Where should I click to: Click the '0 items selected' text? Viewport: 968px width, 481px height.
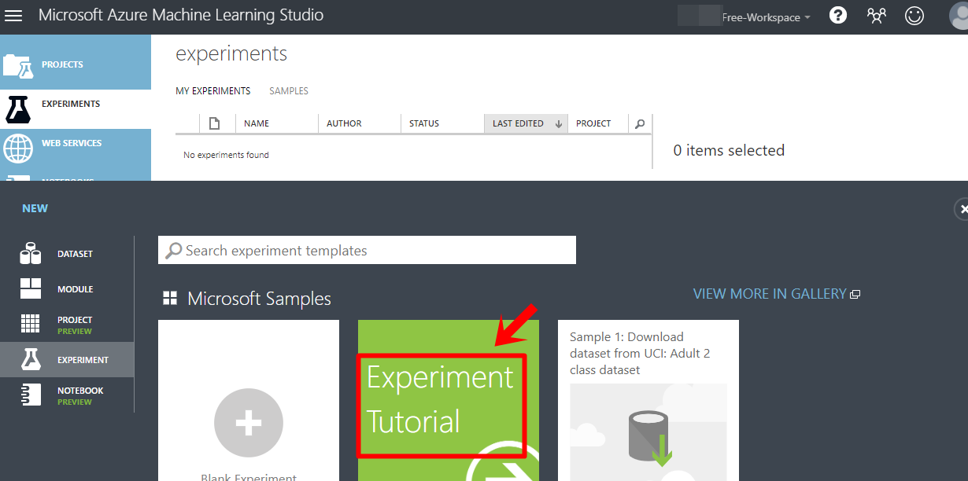[729, 150]
